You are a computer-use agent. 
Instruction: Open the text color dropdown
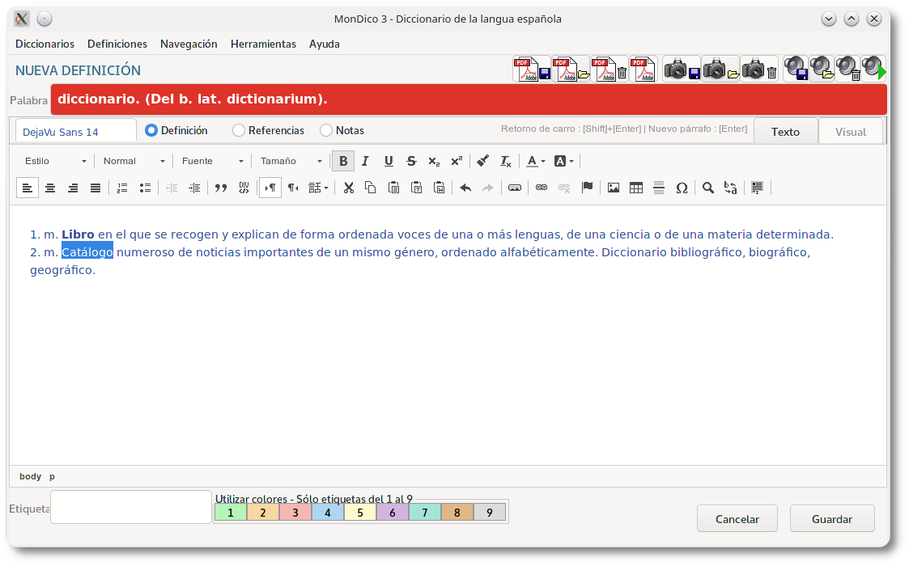(535, 161)
